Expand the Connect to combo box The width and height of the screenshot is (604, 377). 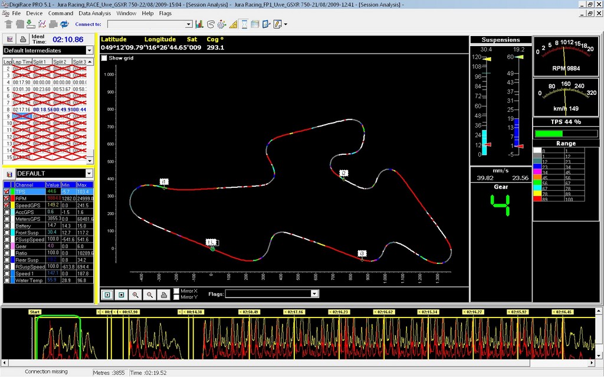(189, 25)
